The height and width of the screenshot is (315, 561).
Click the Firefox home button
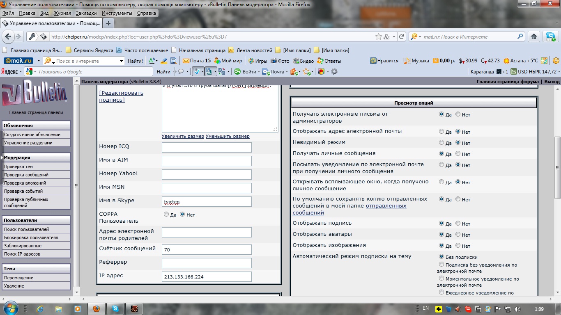point(534,37)
